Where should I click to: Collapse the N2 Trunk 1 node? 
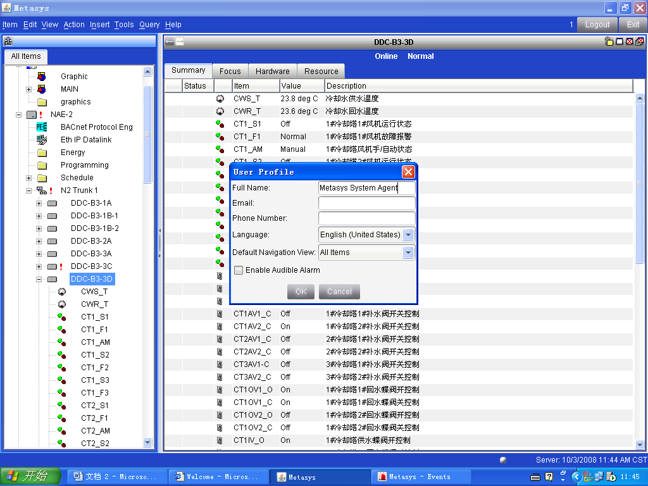(x=29, y=190)
